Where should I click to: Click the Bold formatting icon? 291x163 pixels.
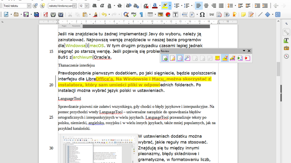(94, 6)
